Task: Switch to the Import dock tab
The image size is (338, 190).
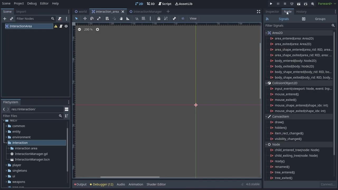Action: pos(21,12)
